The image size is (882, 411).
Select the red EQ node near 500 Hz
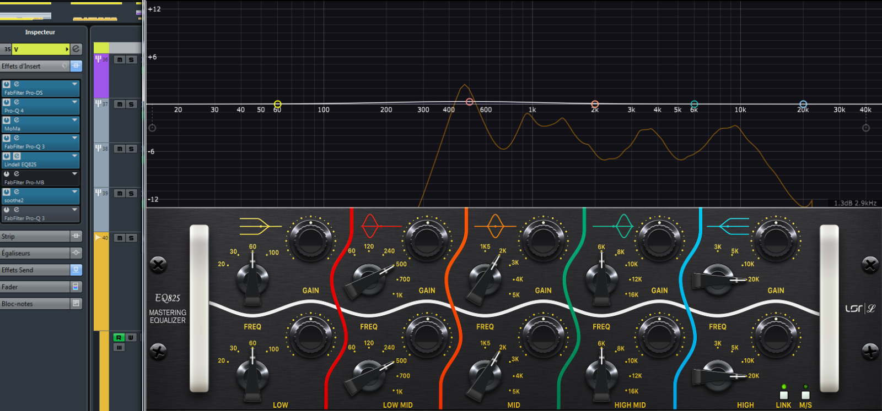(470, 102)
